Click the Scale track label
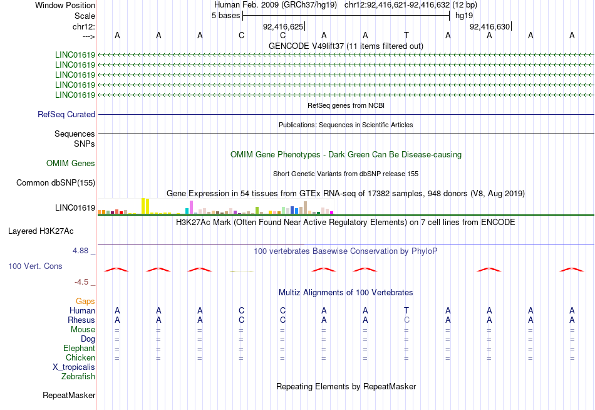The width and height of the screenshot is (595, 410). pos(85,16)
